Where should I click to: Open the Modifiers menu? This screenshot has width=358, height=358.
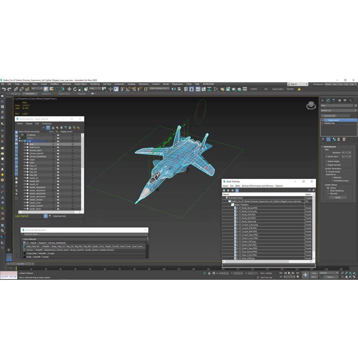[x=54, y=84]
